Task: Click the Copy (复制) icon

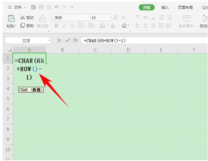Action: [x=23, y=26]
